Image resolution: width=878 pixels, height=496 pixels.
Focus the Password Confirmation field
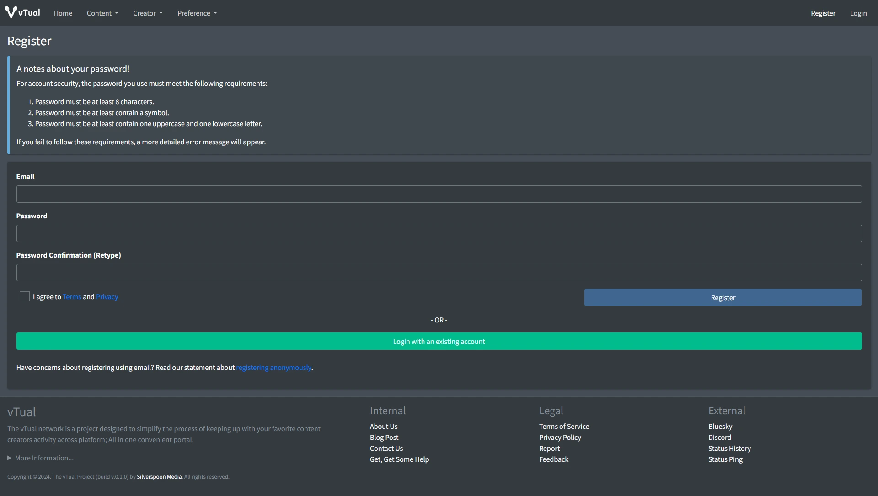439,273
